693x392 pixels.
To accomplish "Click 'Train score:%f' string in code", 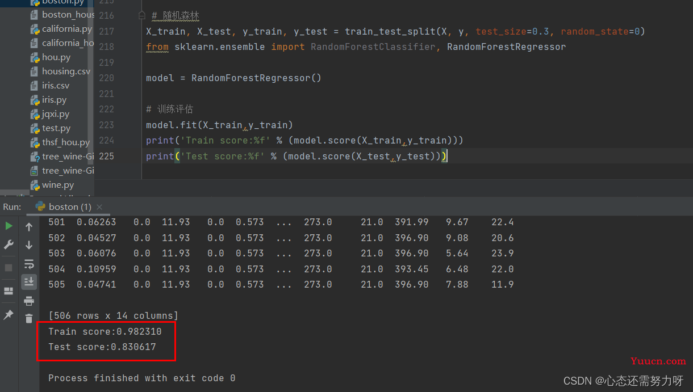I will (x=225, y=140).
